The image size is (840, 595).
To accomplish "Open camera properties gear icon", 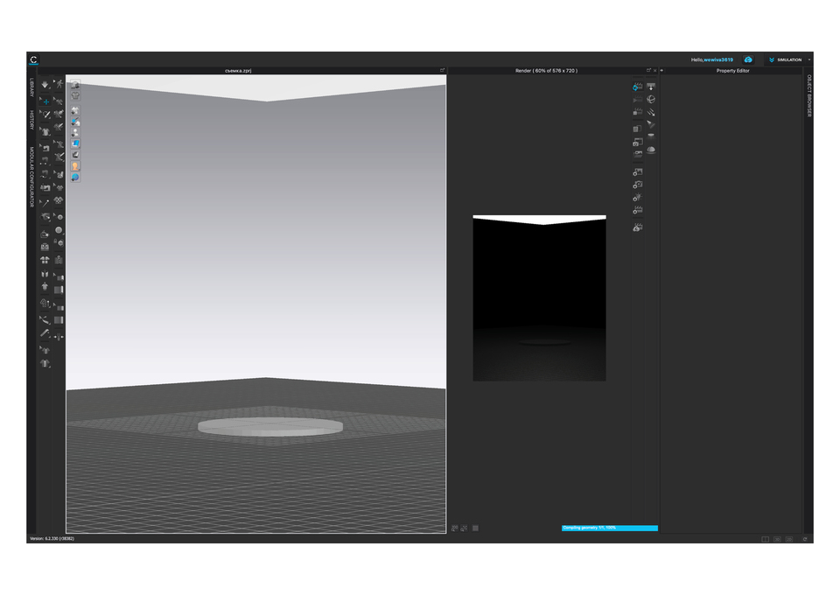I will [638, 185].
